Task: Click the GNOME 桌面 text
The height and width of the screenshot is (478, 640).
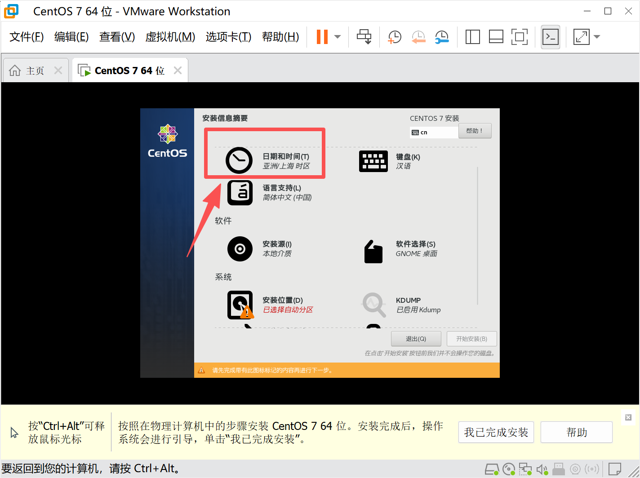Action: 417,254
